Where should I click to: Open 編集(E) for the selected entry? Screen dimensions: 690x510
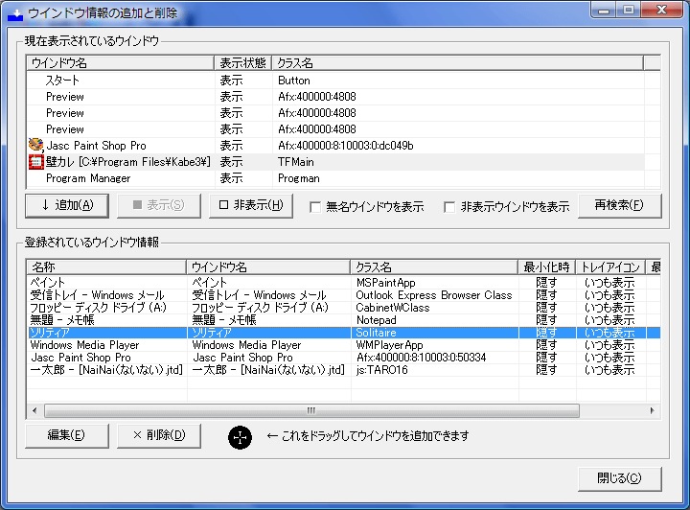point(67,435)
